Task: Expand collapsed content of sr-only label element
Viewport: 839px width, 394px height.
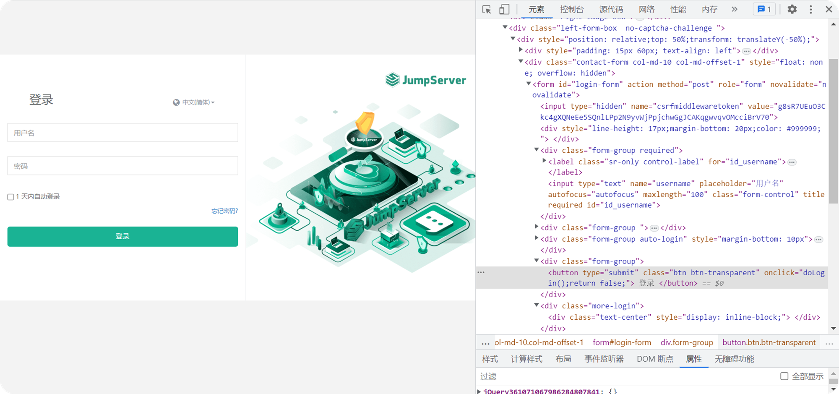Action: coord(792,162)
